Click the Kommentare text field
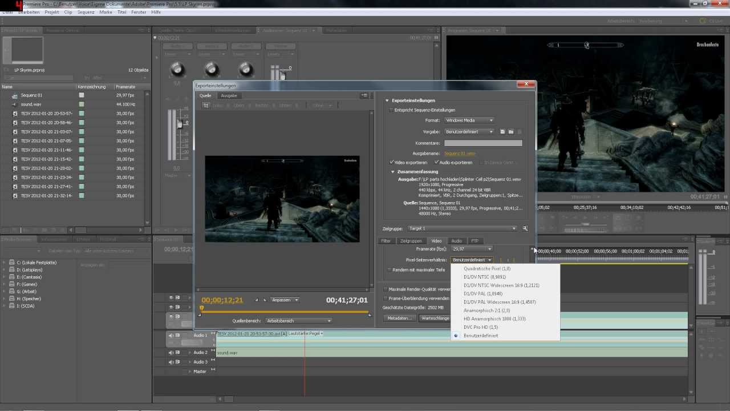 point(483,143)
